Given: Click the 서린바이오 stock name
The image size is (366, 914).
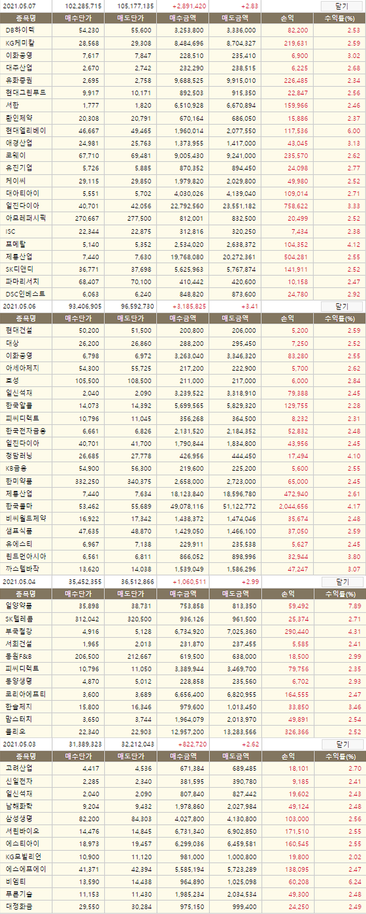Looking at the screenshot, I should pos(22,831).
